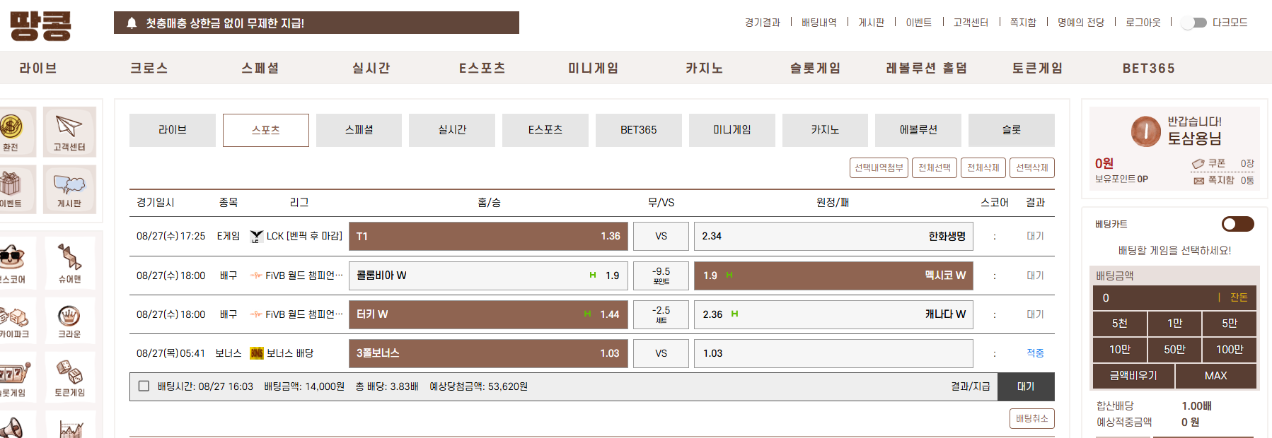The image size is (1272, 438).
Task: Click the 전체선택 button
Action: coord(935,167)
